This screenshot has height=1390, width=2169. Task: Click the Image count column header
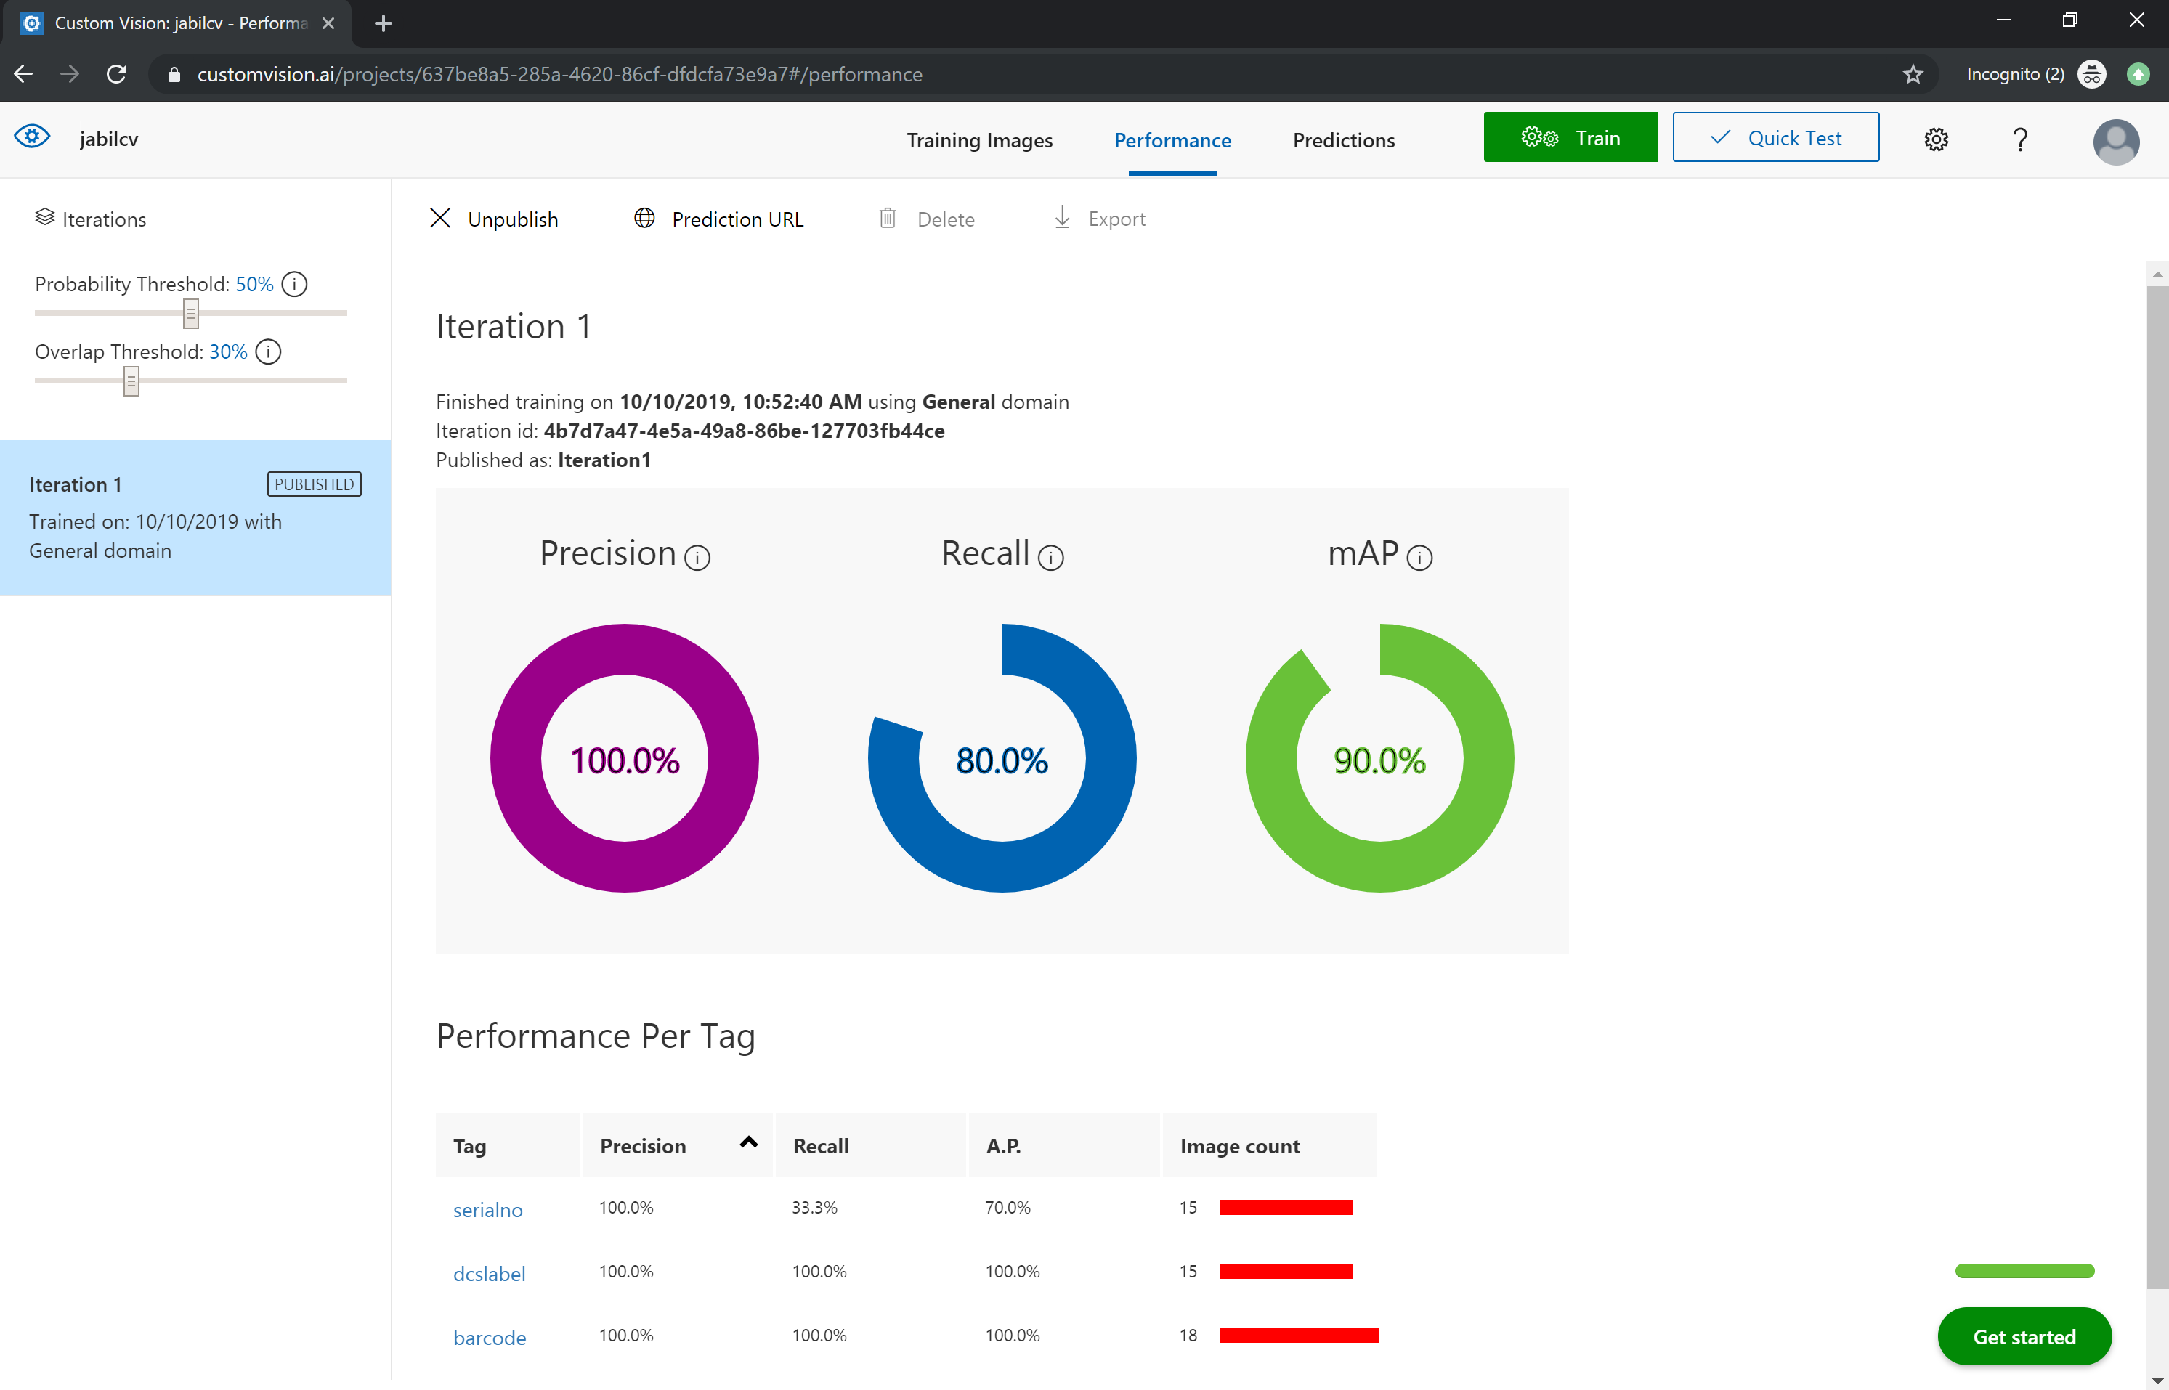tap(1239, 1146)
